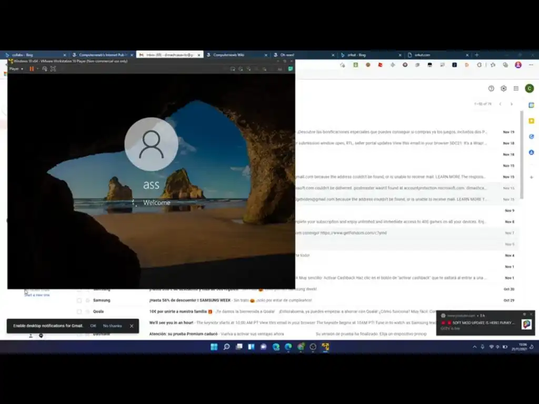Image resolution: width=539 pixels, height=404 pixels.
Task: Open the dropdown arrow beside the pause button
Action: [37, 69]
